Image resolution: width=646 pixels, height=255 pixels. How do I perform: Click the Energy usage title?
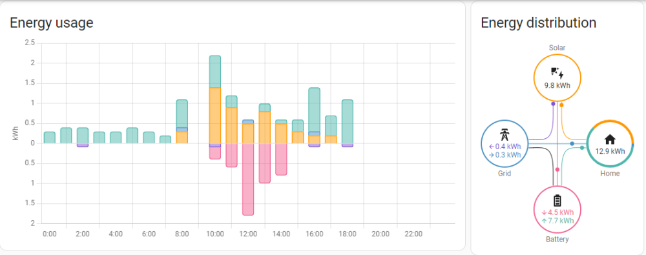pyautogui.click(x=52, y=23)
